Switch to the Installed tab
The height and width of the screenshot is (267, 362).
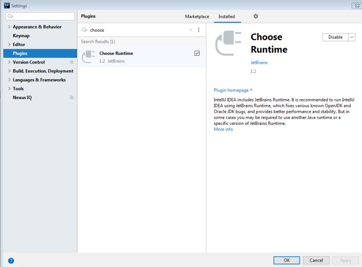227,16
